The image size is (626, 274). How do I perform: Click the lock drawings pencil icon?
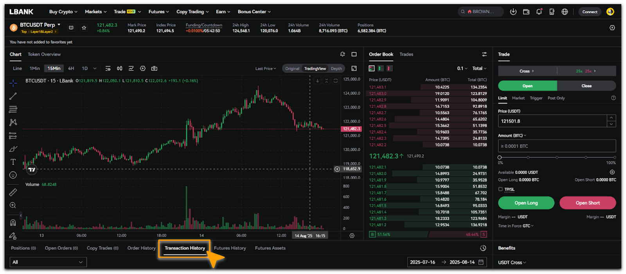coord(13,236)
